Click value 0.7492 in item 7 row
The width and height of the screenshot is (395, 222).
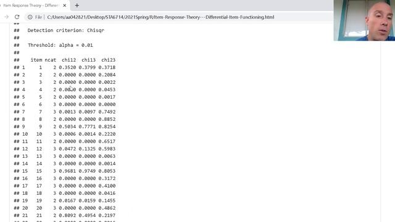(x=107, y=112)
